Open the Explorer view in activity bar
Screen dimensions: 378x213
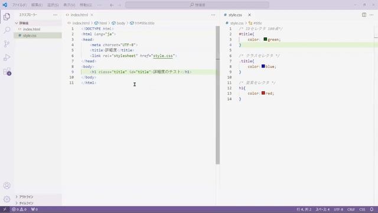tap(6, 17)
